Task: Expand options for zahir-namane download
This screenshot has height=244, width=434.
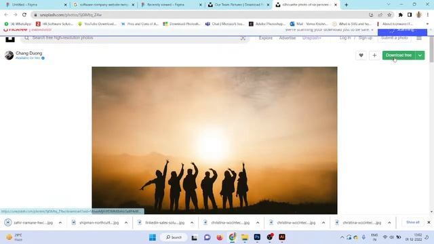Action: (x=60, y=222)
